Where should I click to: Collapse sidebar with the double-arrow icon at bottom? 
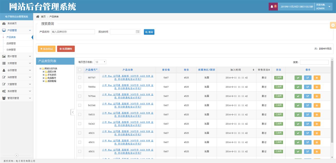[x=16, y=155]
